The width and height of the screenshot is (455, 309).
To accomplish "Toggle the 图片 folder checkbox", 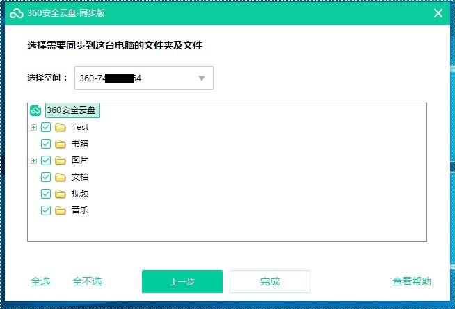I will coord(46,160).
